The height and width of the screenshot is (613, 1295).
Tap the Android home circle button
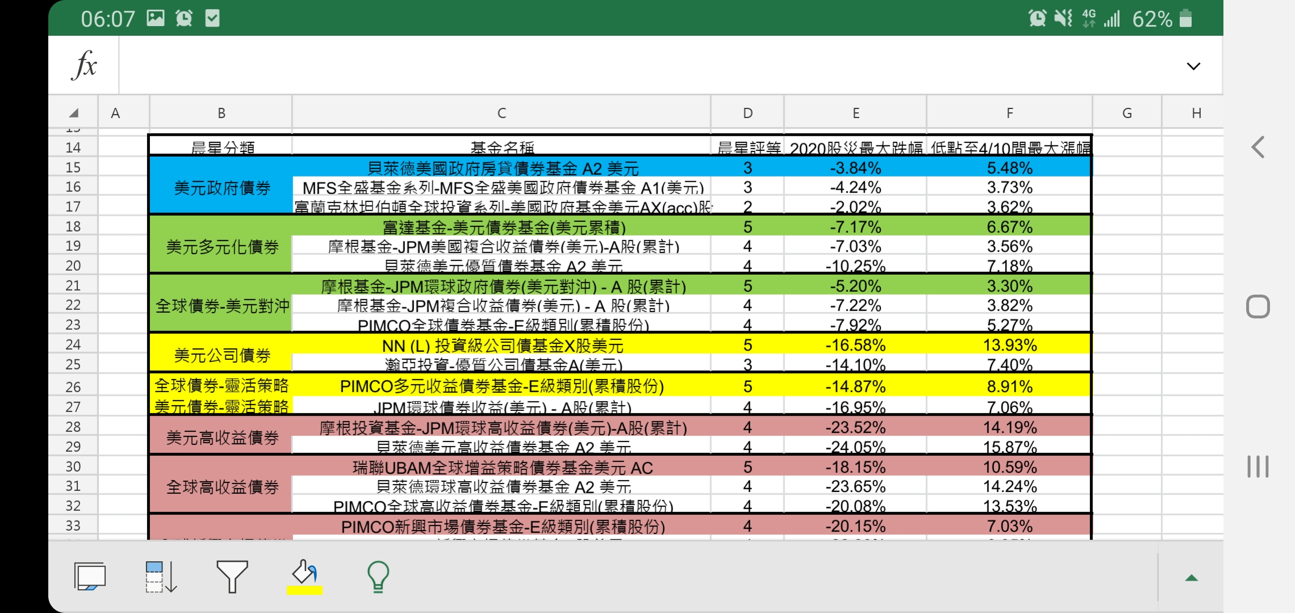pyautogui.click(x=1259, y=306)
